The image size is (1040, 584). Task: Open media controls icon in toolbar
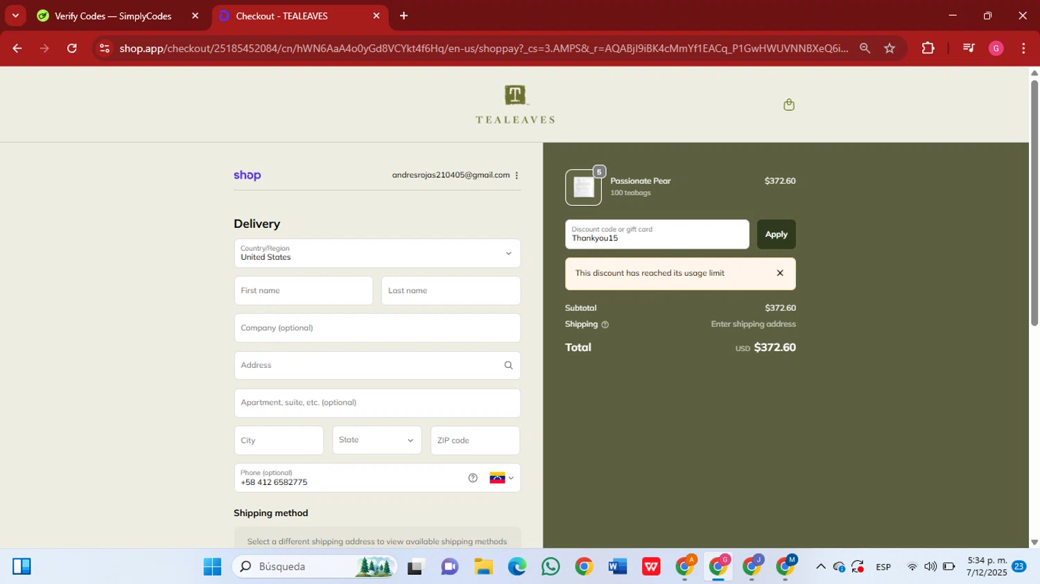click(969, 48)
